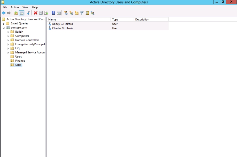Select the HQ organizational unit
Image resolution: width=237 pixels, height=157 pixels.
[17, 48]
